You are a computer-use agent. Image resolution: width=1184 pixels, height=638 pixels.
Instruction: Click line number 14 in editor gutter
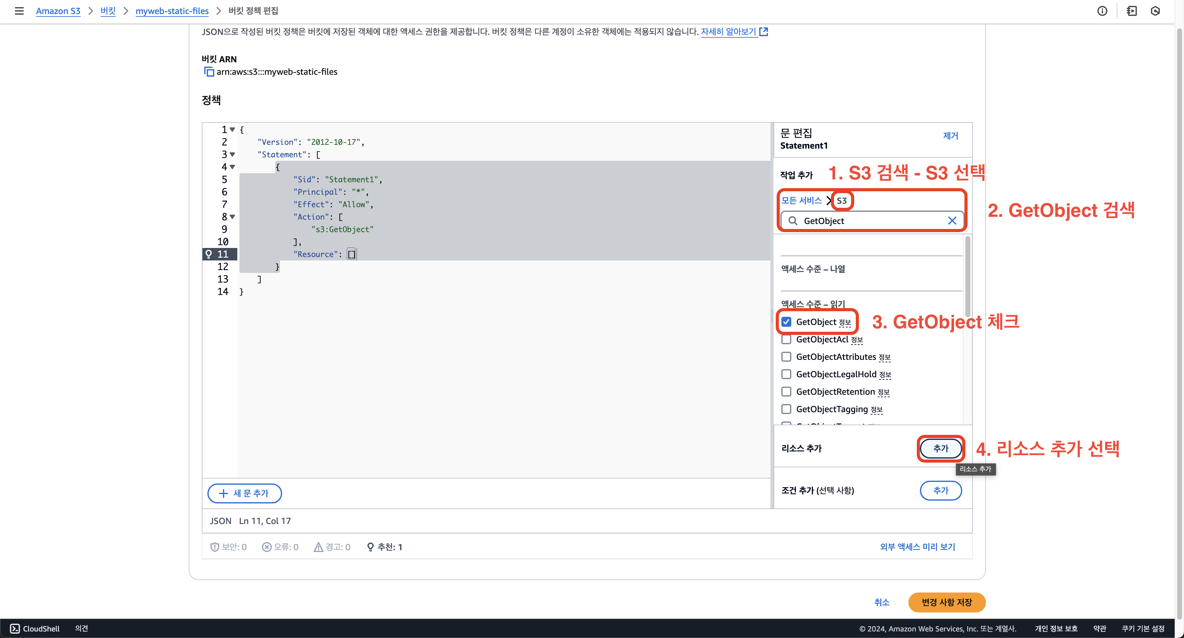(223, 291)
